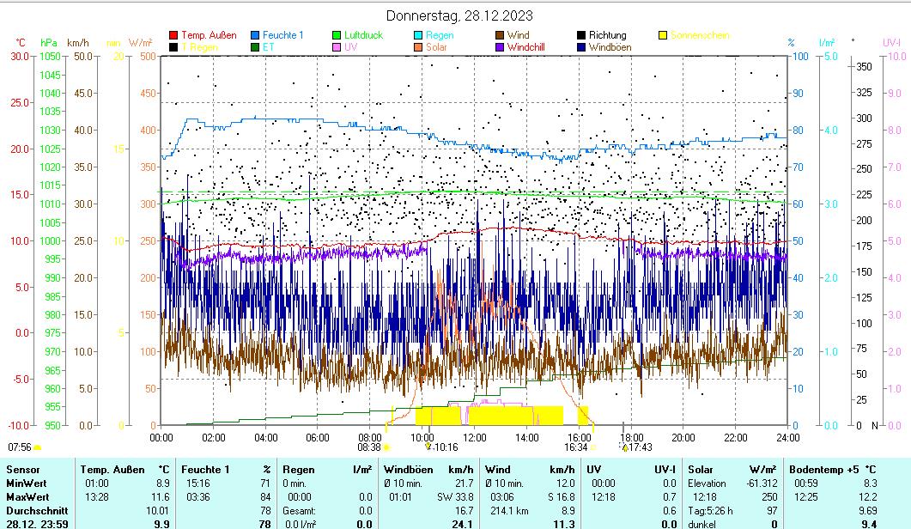This screenshot has width=911, height=529.
Task: Click the yellow Sonnenschein legend square
Action: click(664, 35)
